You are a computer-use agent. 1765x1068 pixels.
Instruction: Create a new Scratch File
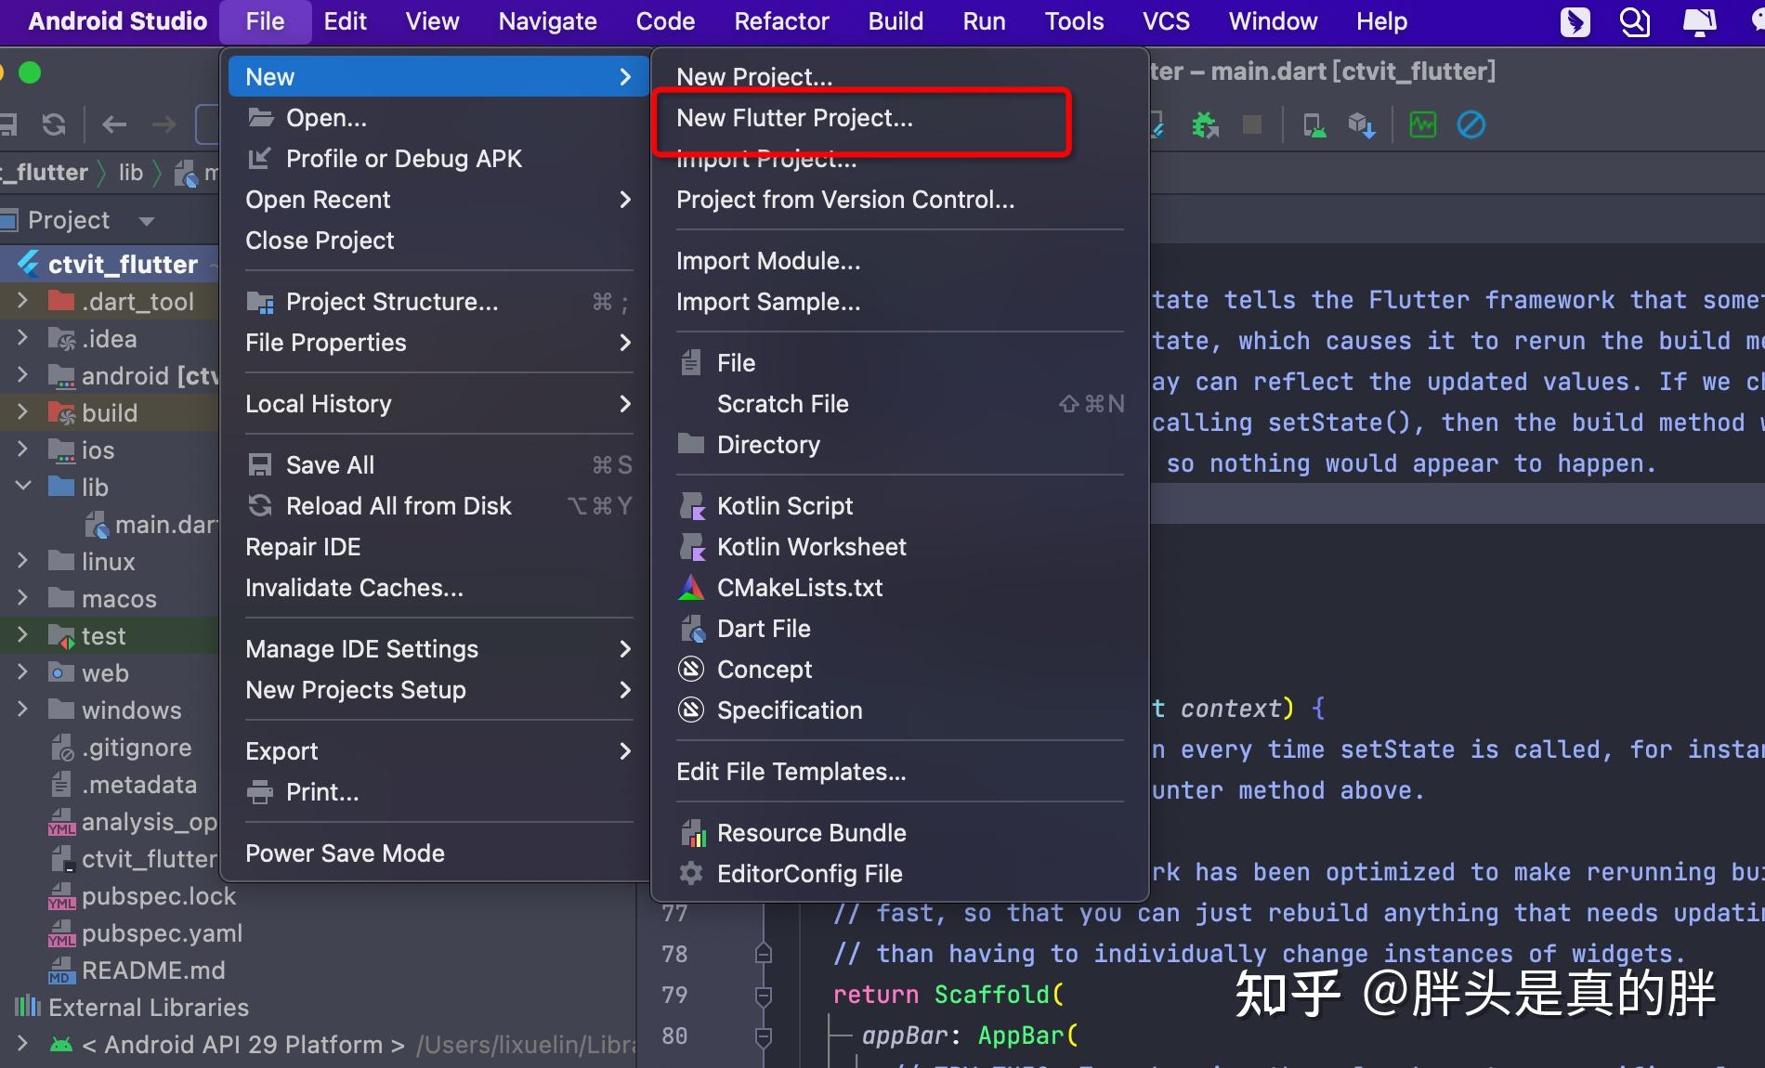(900, 403)
